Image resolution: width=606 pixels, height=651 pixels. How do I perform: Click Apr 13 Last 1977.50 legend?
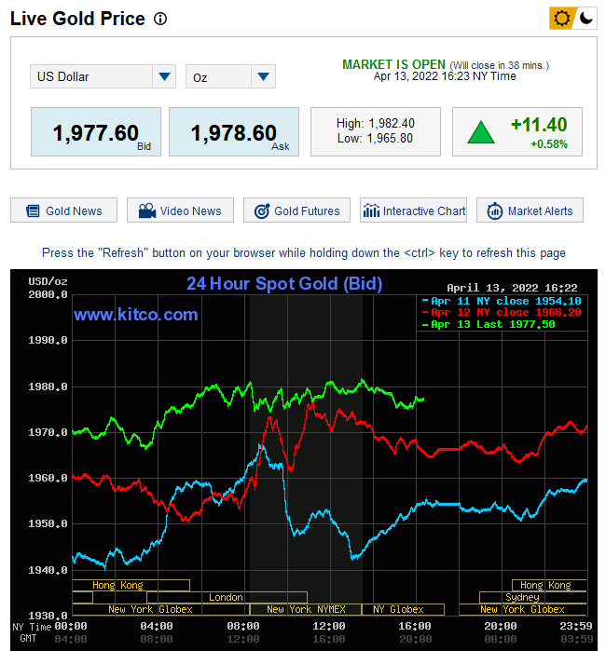[x=489, y=324]
